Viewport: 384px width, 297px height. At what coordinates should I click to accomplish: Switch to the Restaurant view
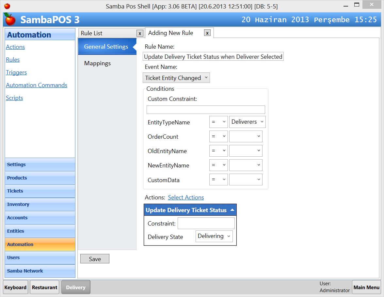tap(44, 287)
